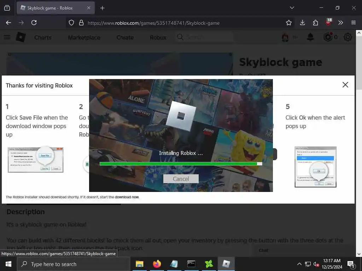Open the Windows notification center

[x=351, y=264]
